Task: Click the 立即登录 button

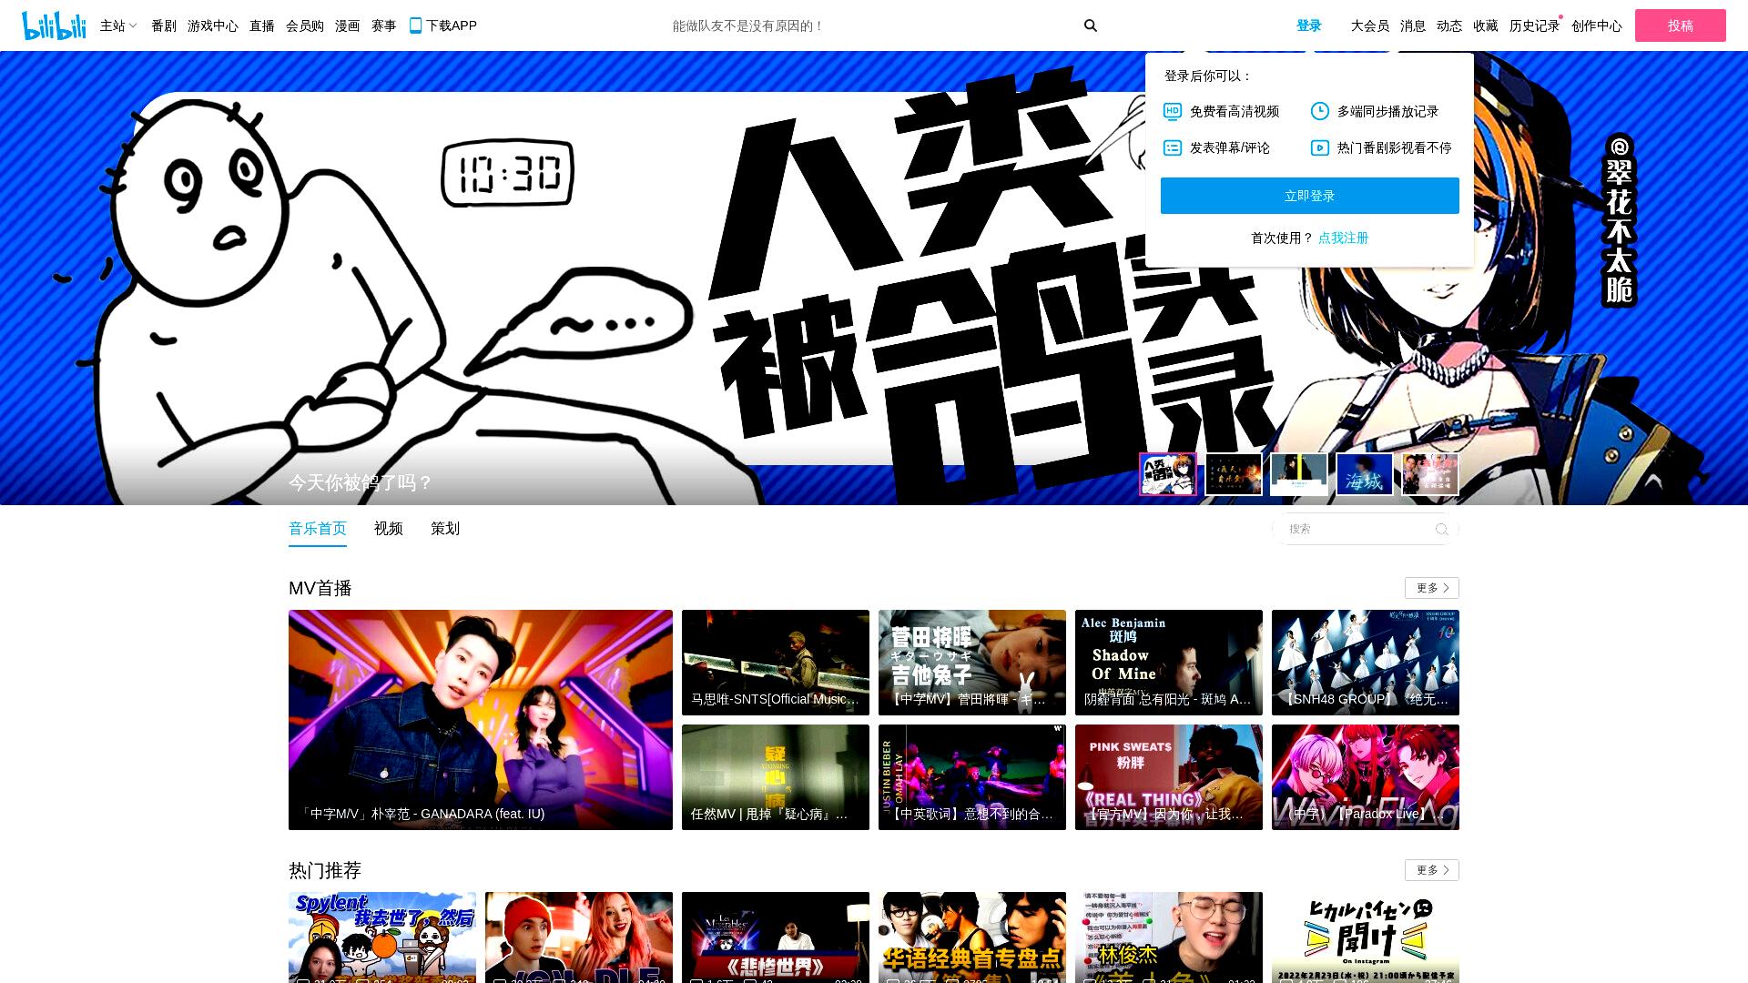Action: pos(1310,196)
